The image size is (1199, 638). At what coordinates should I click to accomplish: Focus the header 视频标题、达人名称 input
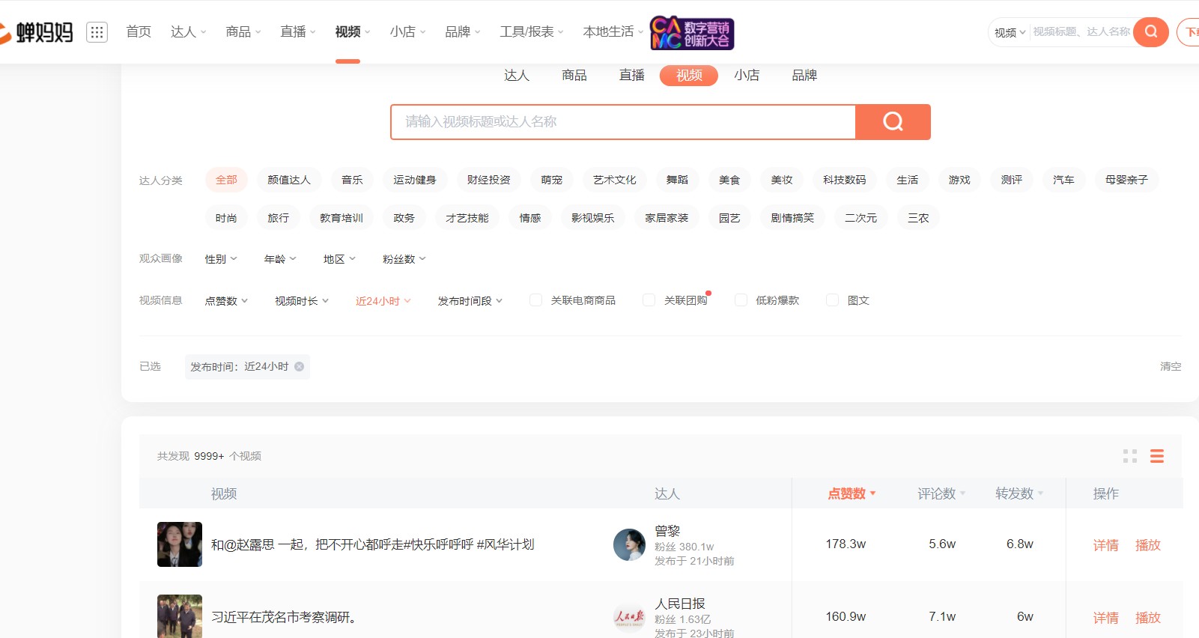(x=1081, y=32)
